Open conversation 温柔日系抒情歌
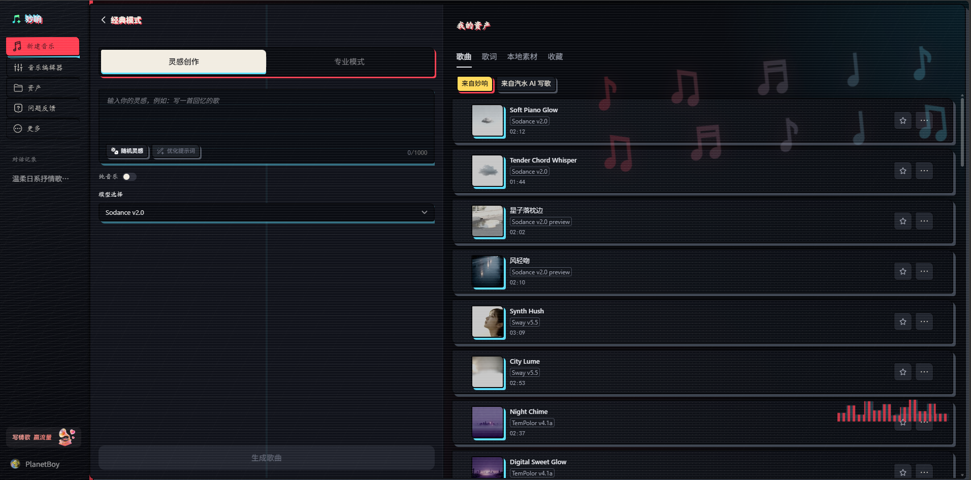 pyautogui.click(x=41, y=179)
